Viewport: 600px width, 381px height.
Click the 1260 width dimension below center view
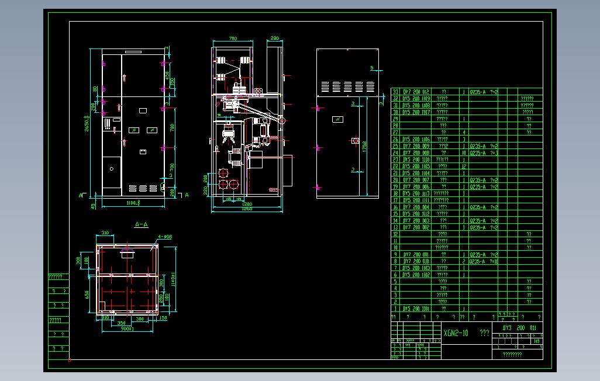tap(247, 208)
